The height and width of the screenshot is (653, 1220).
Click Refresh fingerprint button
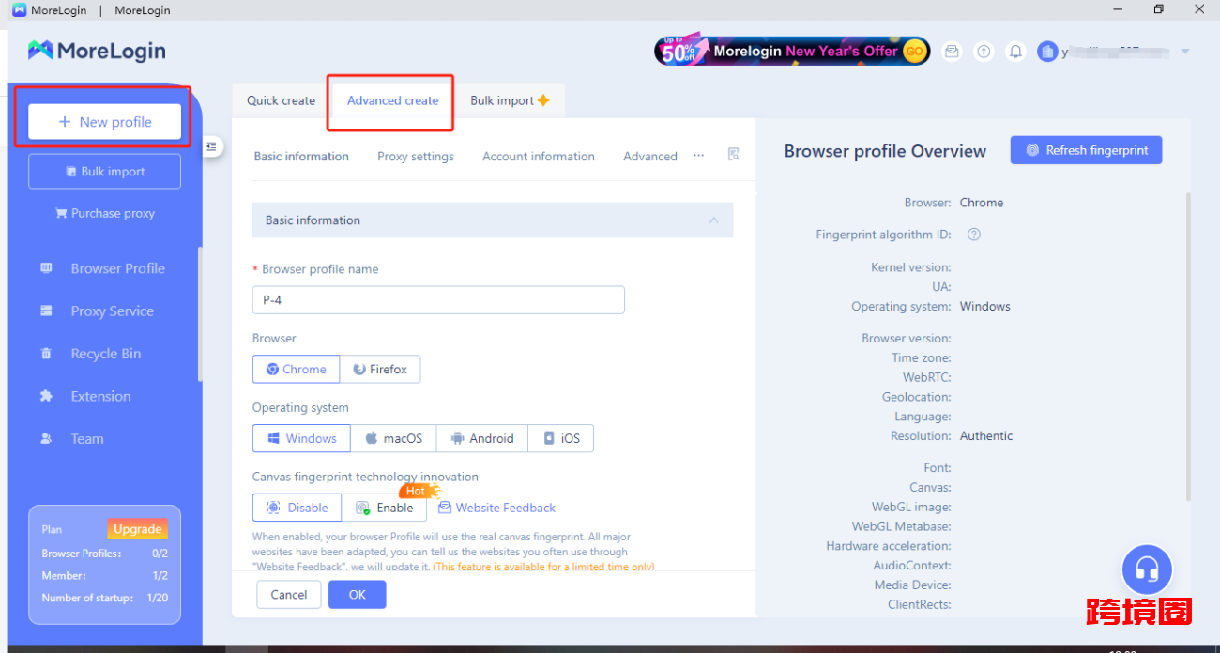pyautogui.click(x=1087, y=150)
